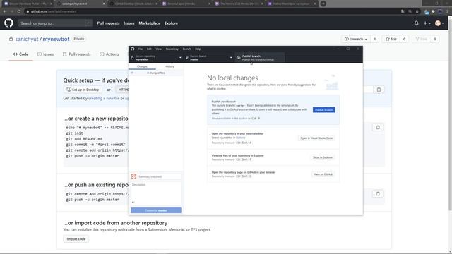
Task: Toggle the 0 changed files checkbox
Action: pyautogui.click(x=132, y=73)
